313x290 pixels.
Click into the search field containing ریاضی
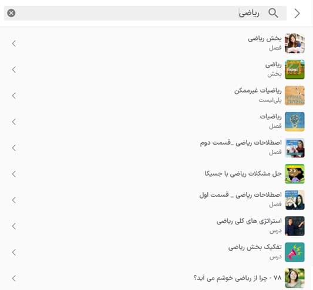pos(145,13)
